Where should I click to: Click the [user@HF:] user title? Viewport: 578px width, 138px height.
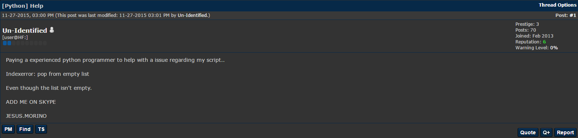pos(15,38)
